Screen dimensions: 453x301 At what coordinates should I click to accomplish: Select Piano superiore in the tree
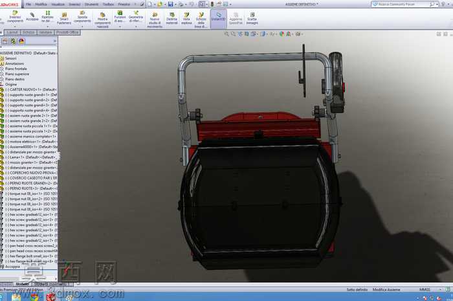pos(17,74)
